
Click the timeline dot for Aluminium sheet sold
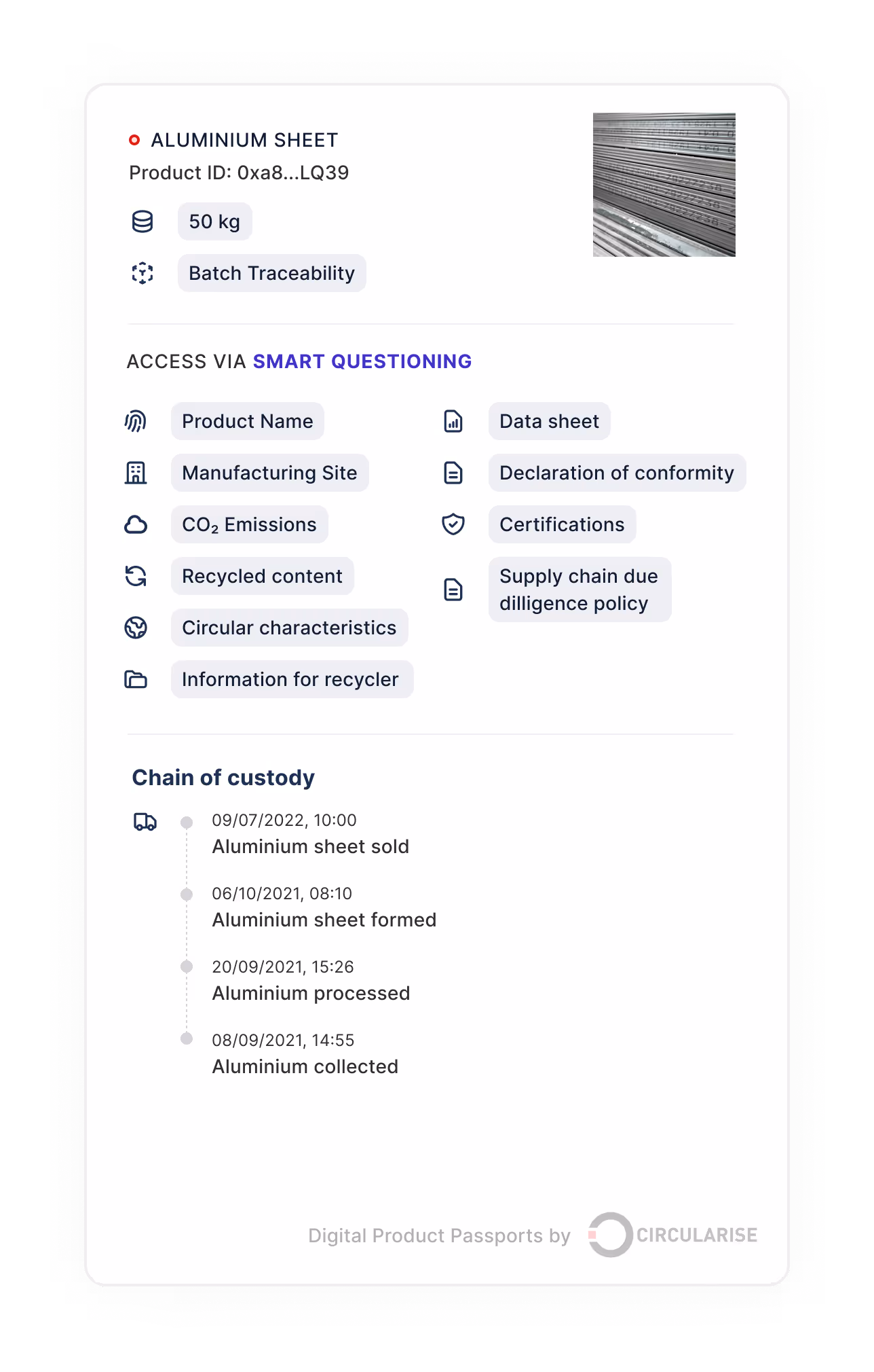pyautogui.click(x=187, y=822)
